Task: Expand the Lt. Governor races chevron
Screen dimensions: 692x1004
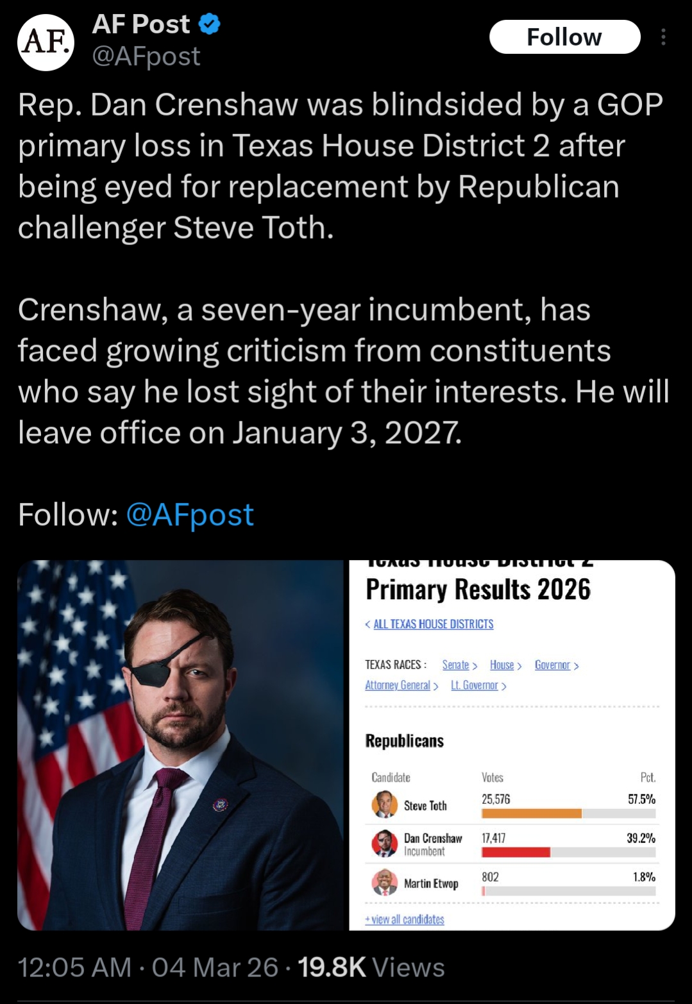Action: point(504,686)
